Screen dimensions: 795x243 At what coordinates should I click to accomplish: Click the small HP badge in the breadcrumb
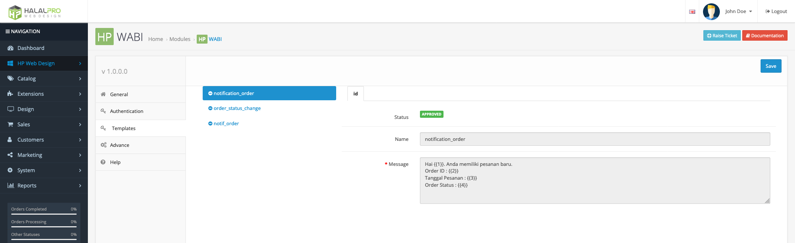pos(202,39)
